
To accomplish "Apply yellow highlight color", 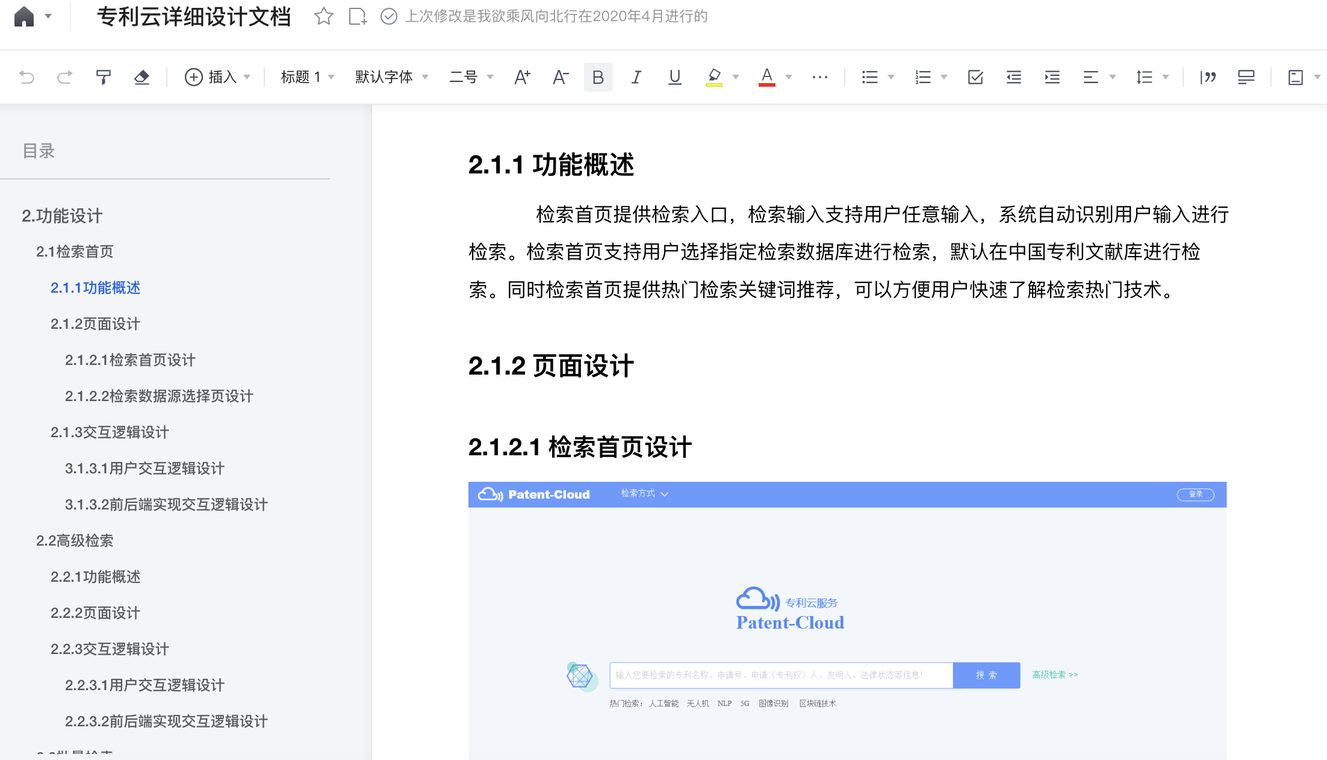I will (713, 77).
